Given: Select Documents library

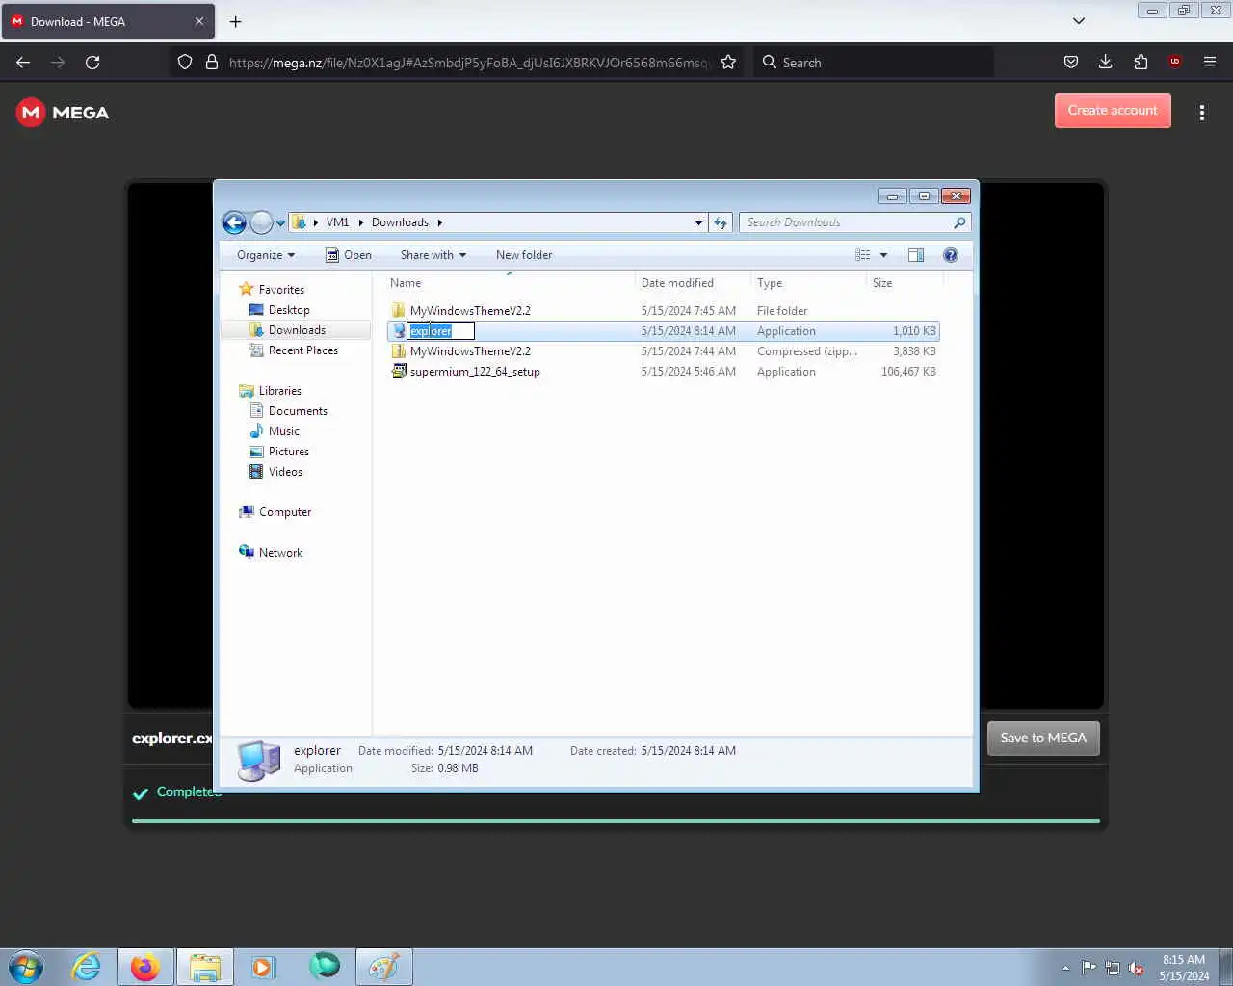Looking at the screenshot, I should pos(298,411).
